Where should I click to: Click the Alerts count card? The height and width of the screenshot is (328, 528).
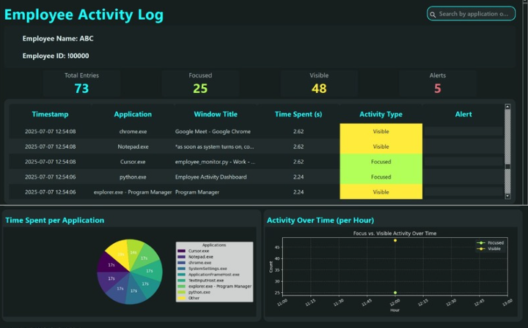tap(437, 83)
